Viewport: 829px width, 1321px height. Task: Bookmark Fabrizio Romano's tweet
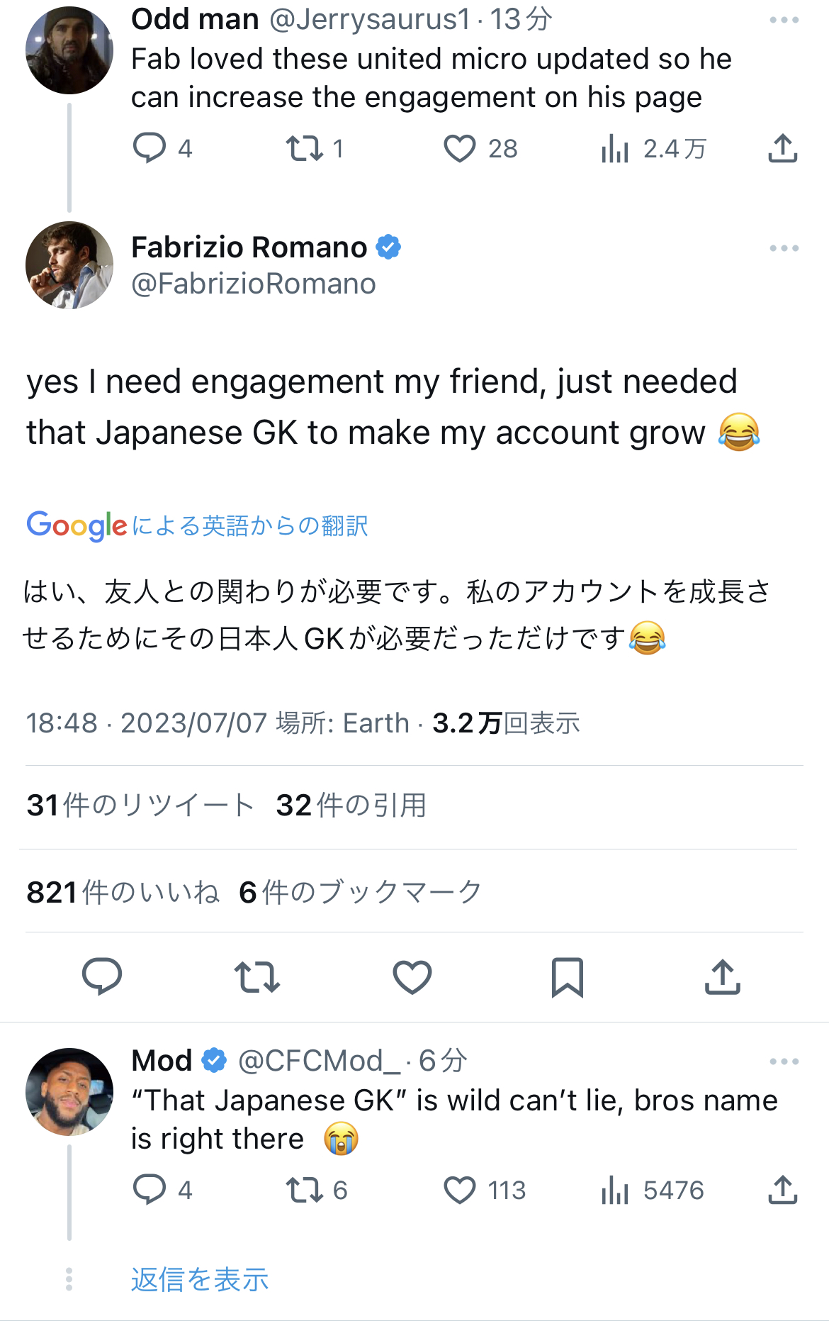pyautogui.click(x=568, y=977)
